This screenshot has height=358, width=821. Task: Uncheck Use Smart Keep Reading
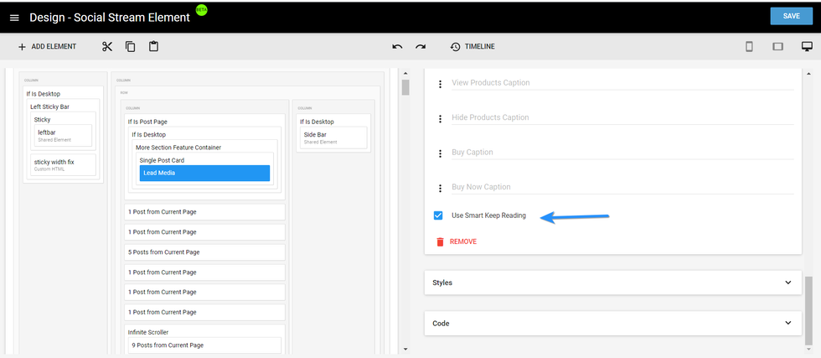tap(438, 215)
